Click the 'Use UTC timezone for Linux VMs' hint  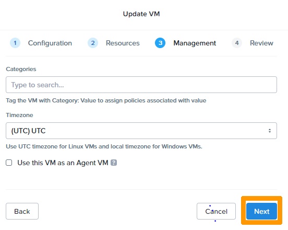point(104,146)
